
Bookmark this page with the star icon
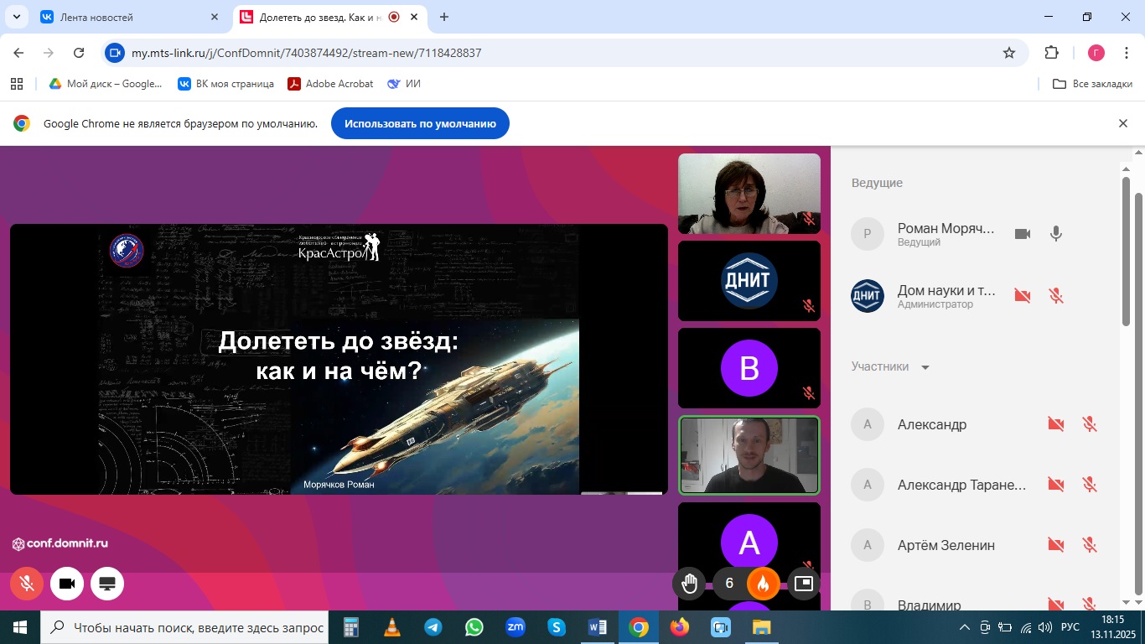[1009, 53]
